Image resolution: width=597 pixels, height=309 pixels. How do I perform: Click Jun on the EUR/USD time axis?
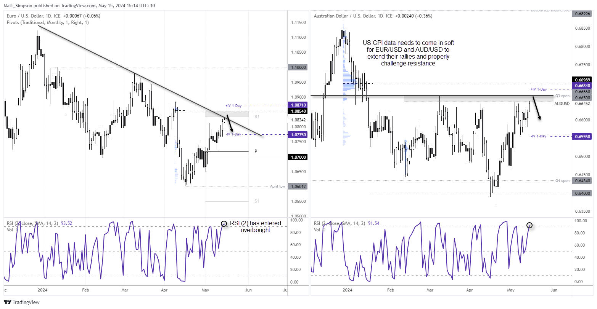coord(248,290)
